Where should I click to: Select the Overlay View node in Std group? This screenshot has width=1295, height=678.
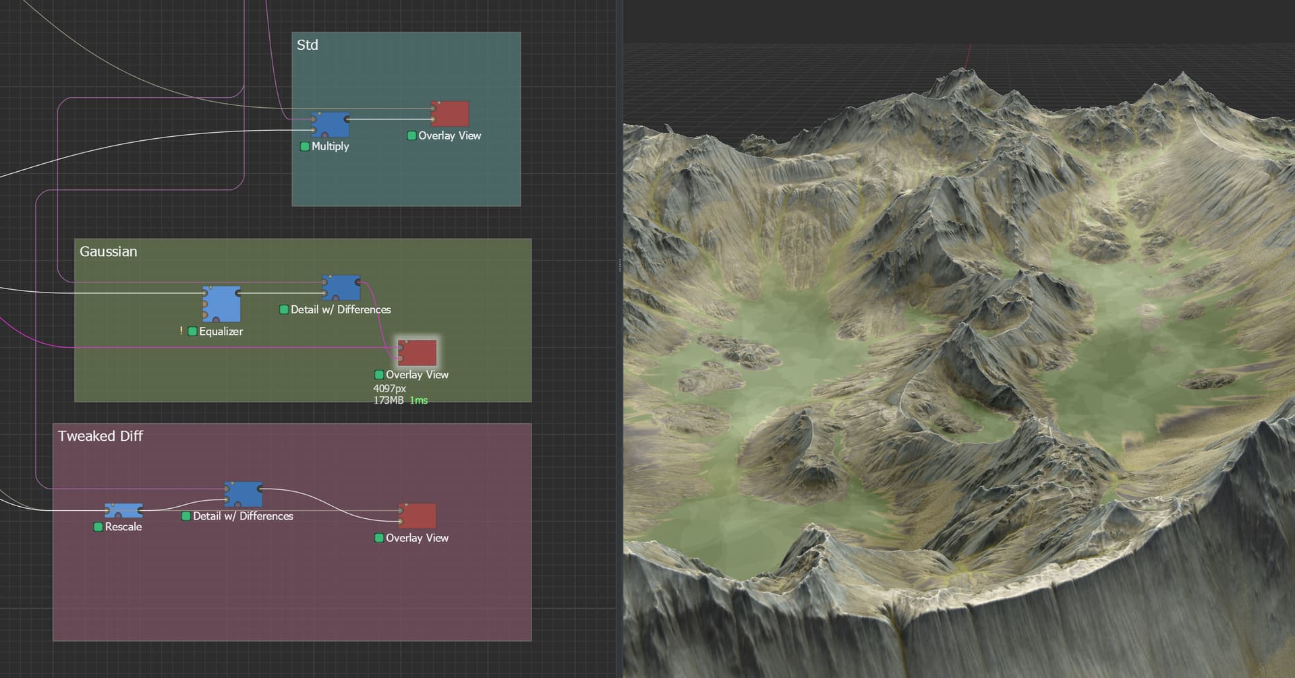pos(451,114)
